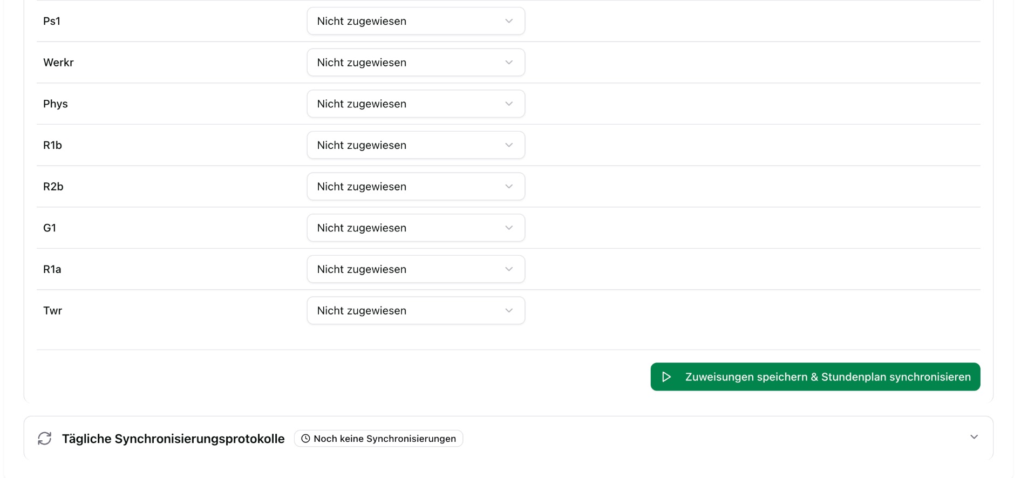Screen dimensions: 1021x478
Task: Expand the Tägliche Synchronisierungsprotokolle section chevron
Action: coord(974,437)
